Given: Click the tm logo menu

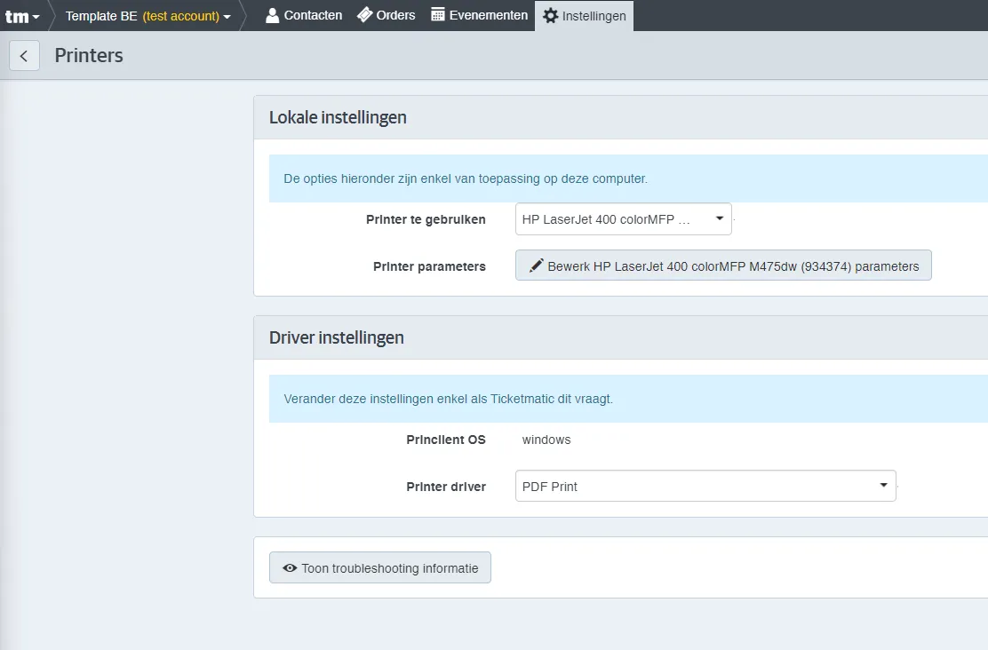Looking at the screenshot, I should (x=22, y=16).
